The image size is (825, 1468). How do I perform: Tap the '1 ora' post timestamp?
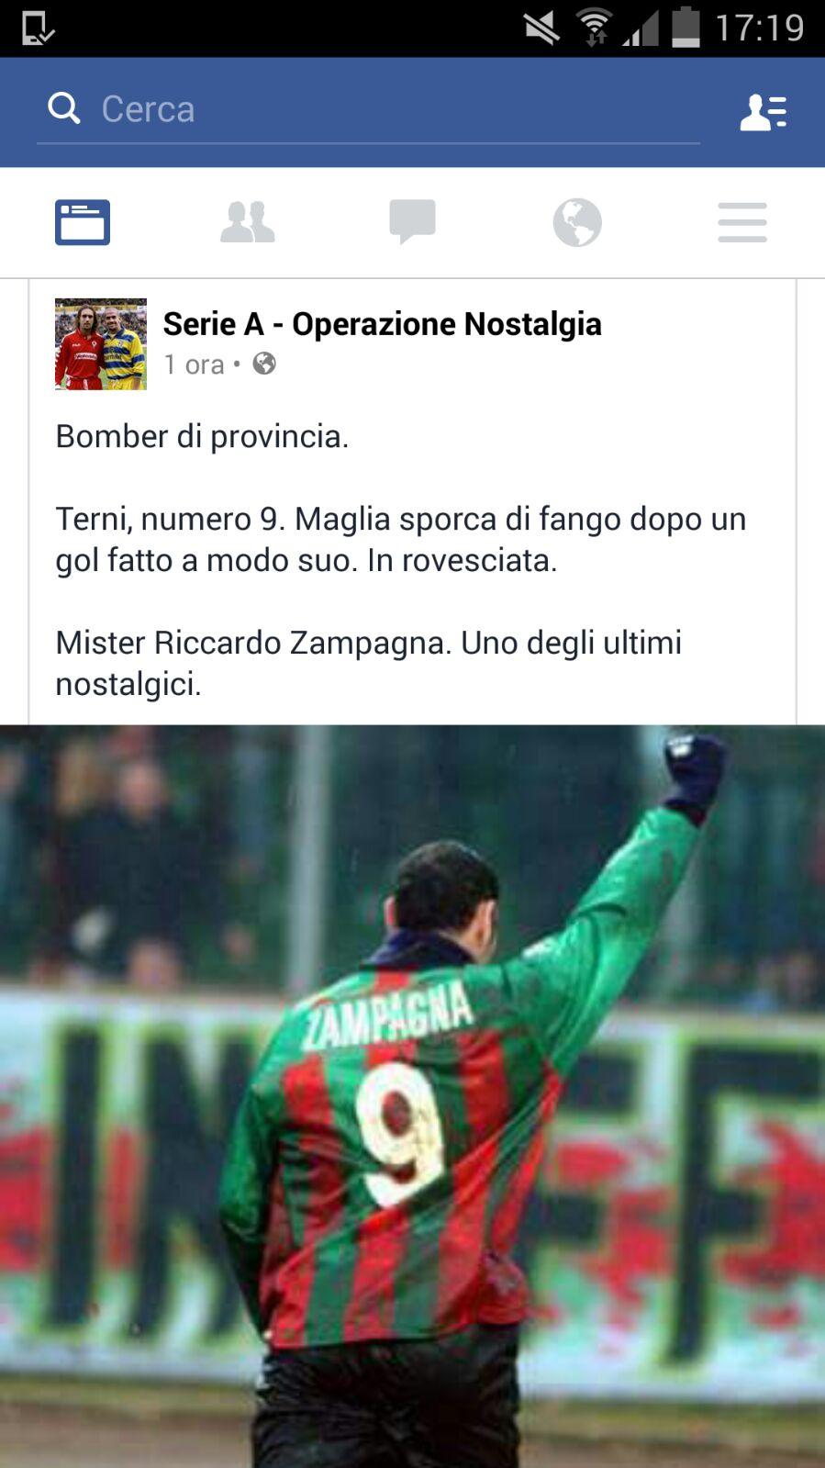pos(194,365)
